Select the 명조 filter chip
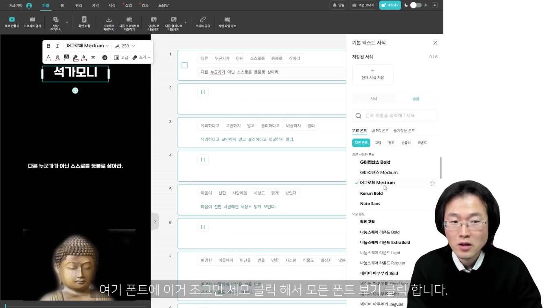Viewport: 547px width, 308px height. (x=391, y=143)
